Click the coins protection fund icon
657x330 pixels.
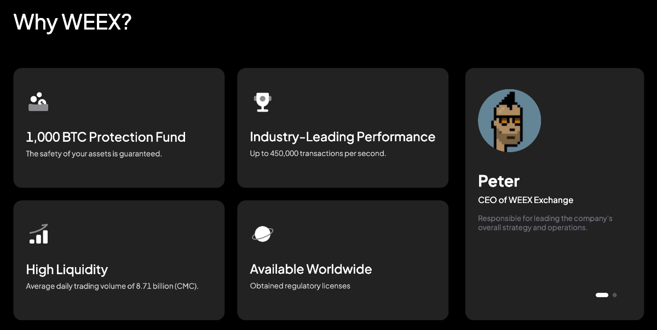coord(38,102)
